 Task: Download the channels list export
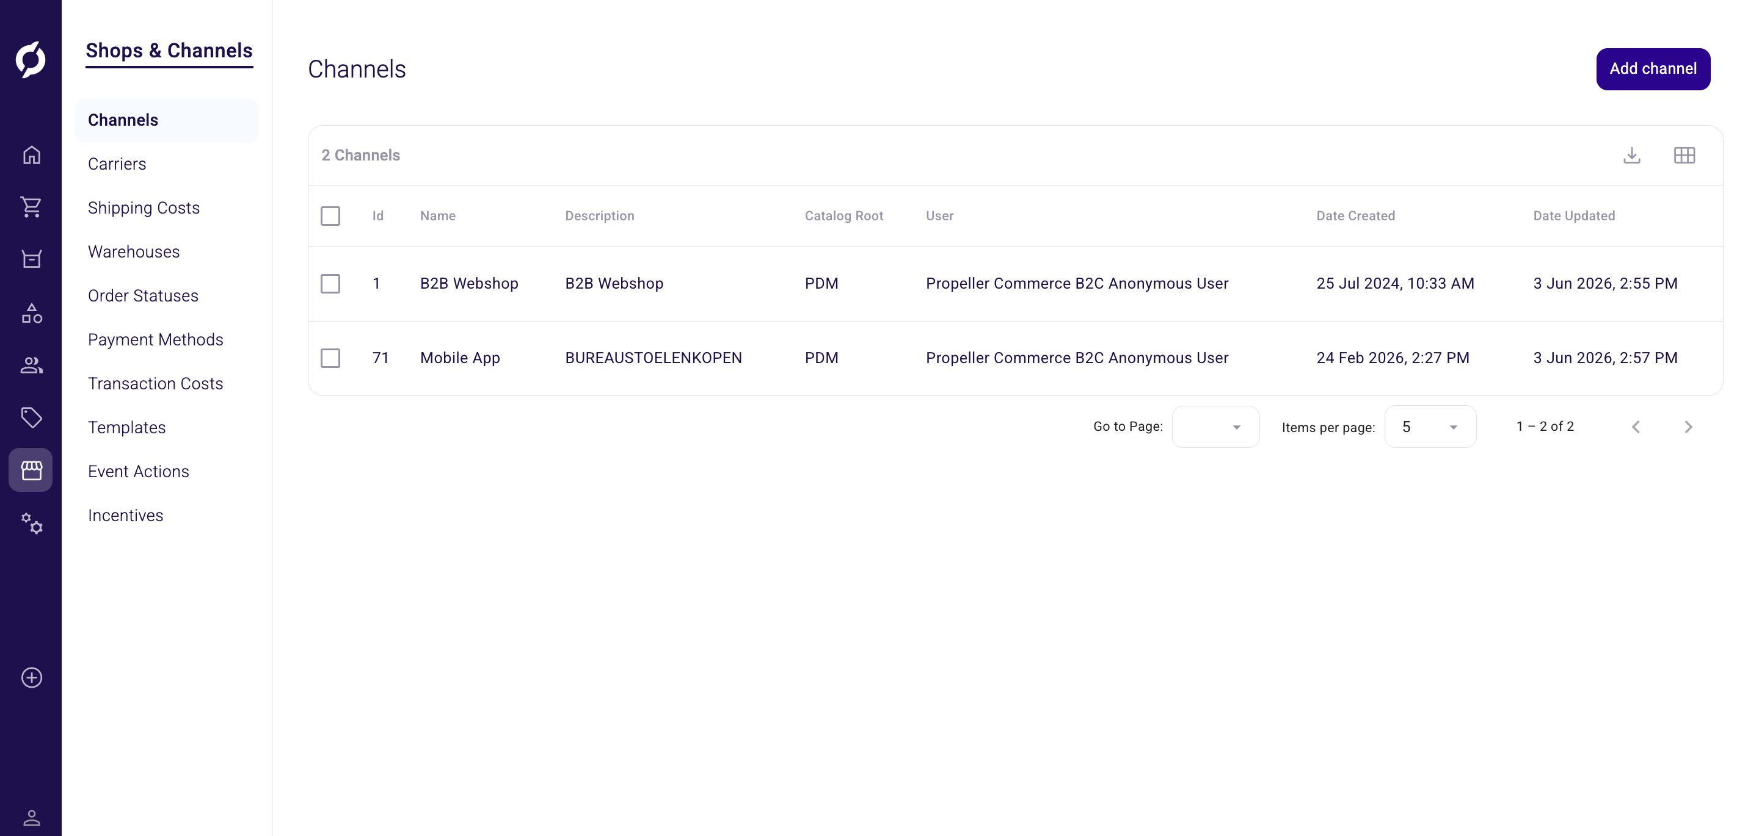click(x=1631, y=156)
